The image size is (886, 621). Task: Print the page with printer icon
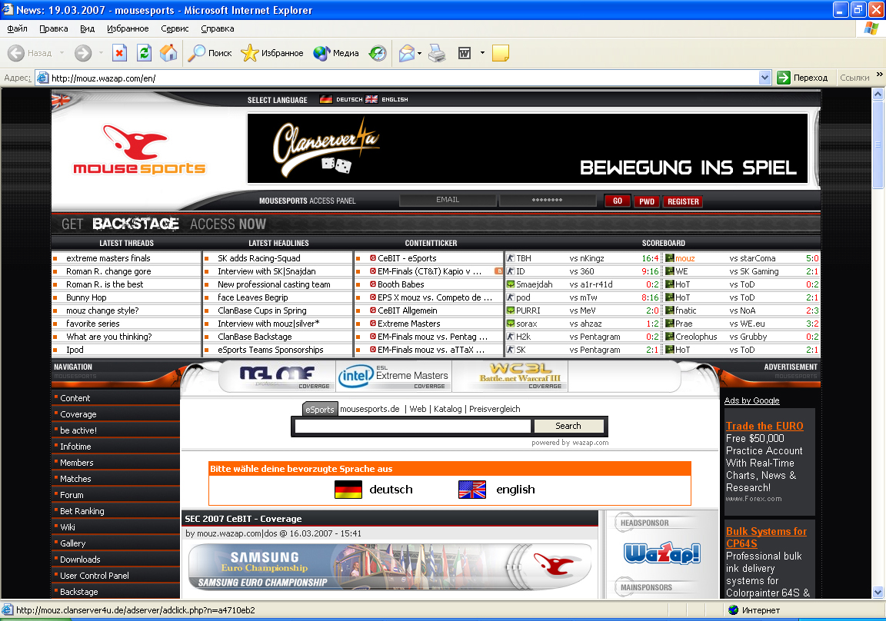click(437, 53)
